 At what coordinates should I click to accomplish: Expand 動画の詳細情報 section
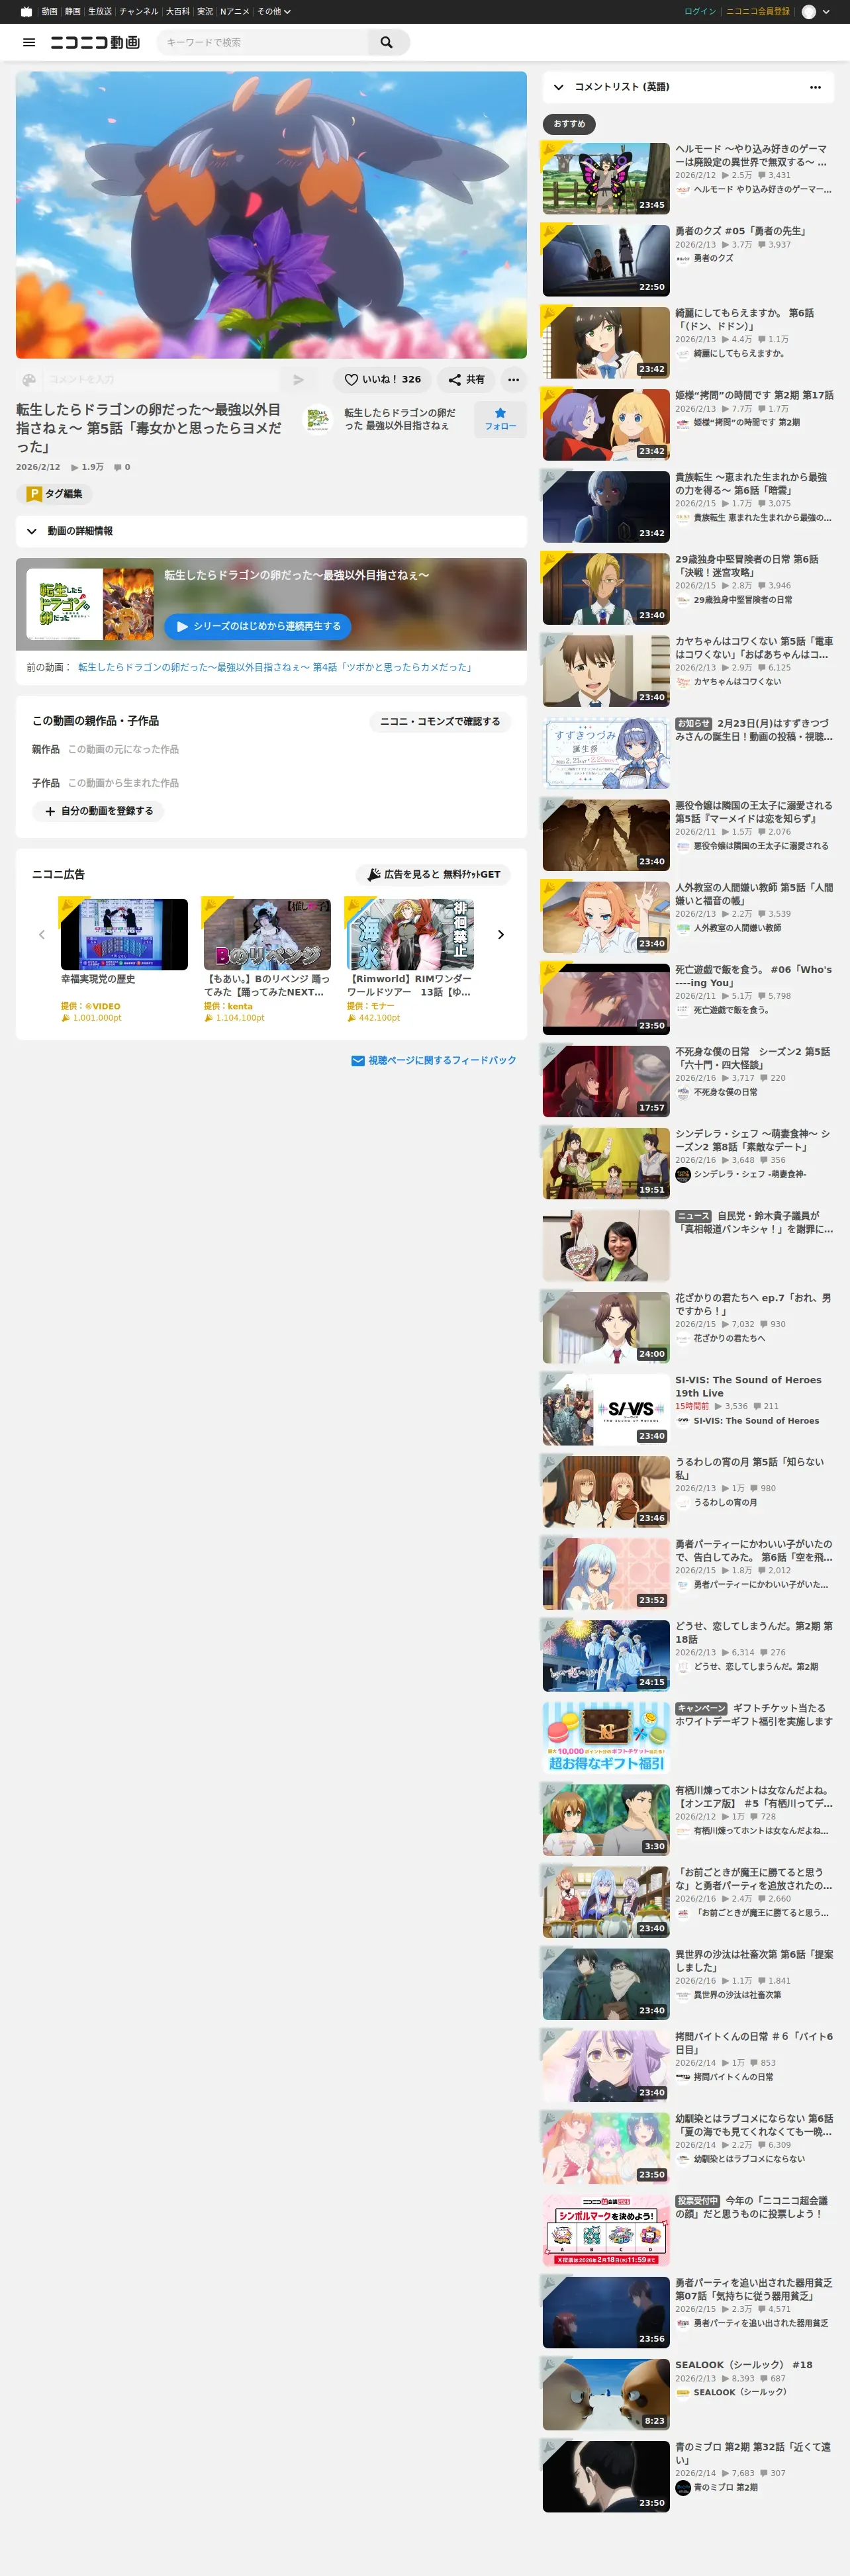(x=271, y=531)
